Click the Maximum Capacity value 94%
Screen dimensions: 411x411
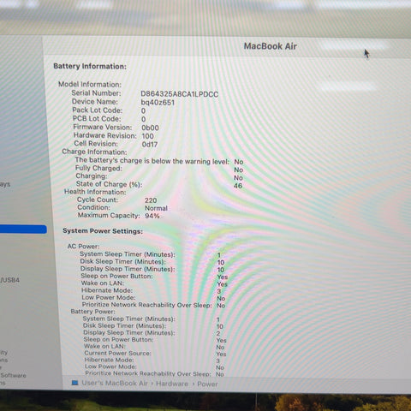click(x=152, y=216)
